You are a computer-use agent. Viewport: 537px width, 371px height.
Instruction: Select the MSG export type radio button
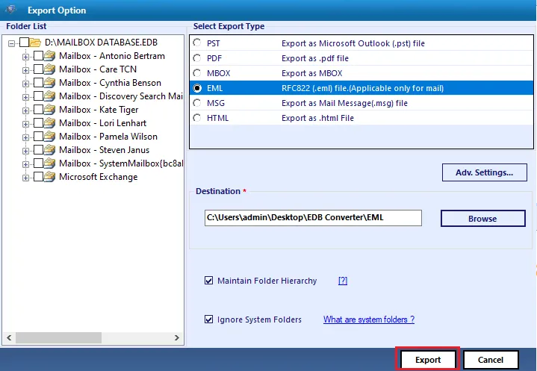point(197,103)
